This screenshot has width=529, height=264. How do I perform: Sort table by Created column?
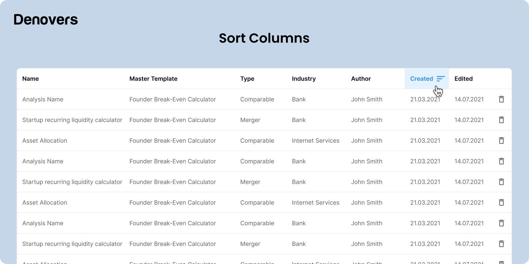[x=421, y=79]
